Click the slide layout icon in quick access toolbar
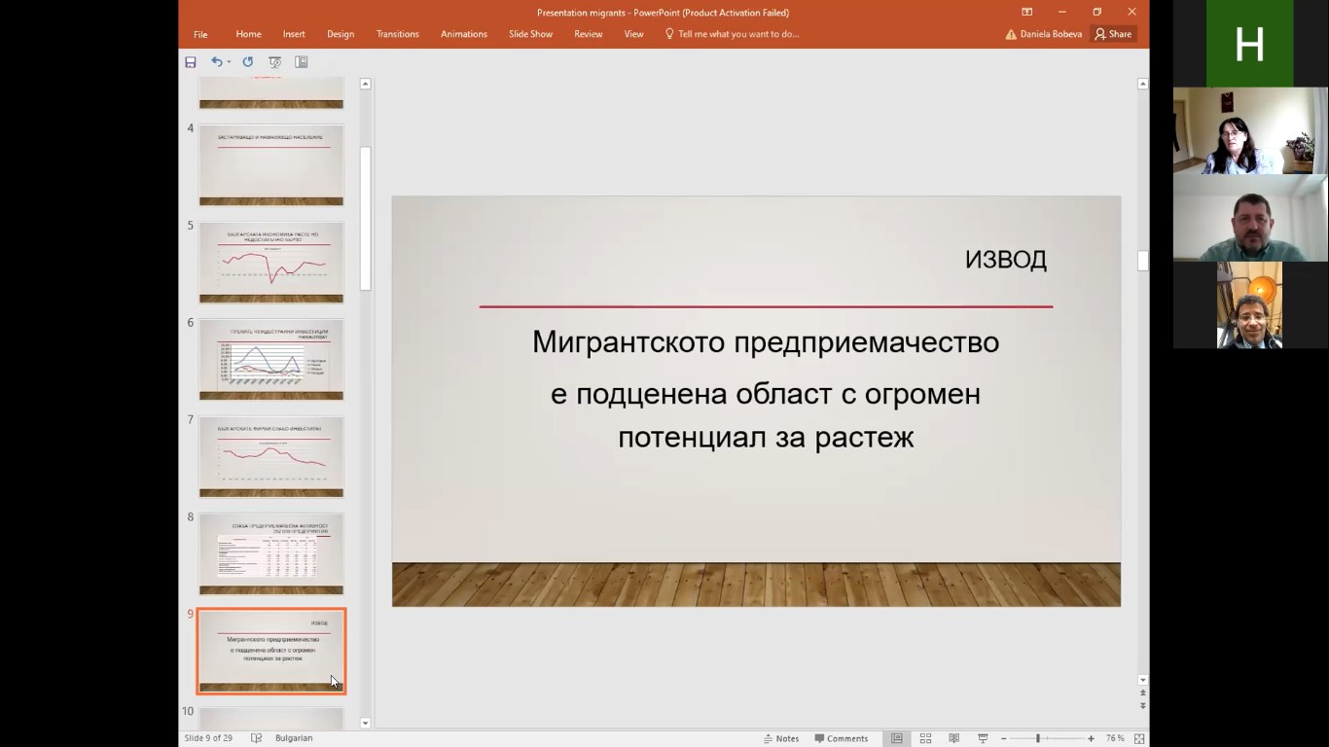 click(x=302, y=62)
